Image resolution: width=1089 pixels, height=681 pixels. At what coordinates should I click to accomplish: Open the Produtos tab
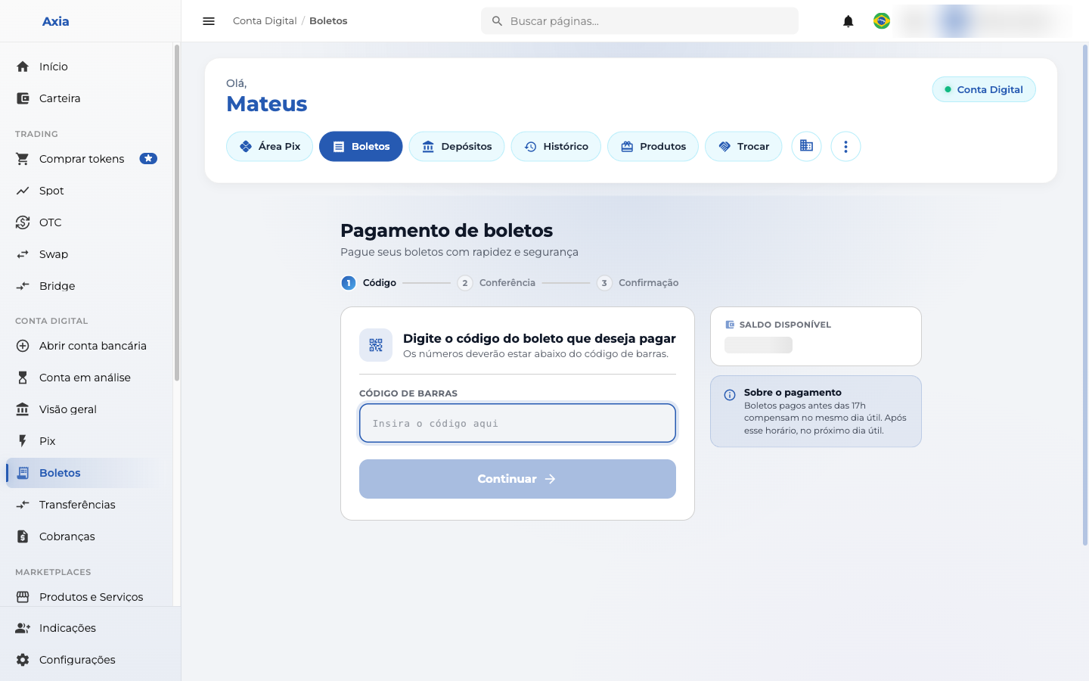pyautogui.click(x=653, y=146)
